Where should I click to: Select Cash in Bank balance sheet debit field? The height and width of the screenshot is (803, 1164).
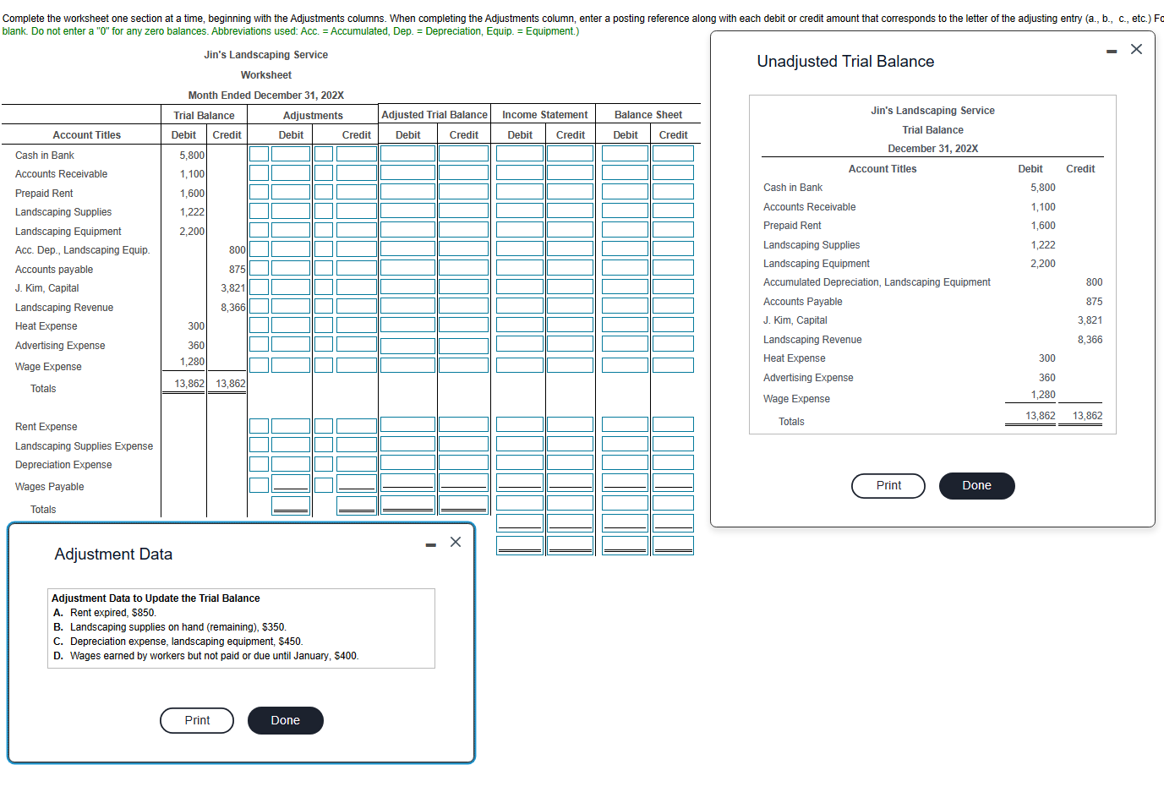click(x=625, y=154)
